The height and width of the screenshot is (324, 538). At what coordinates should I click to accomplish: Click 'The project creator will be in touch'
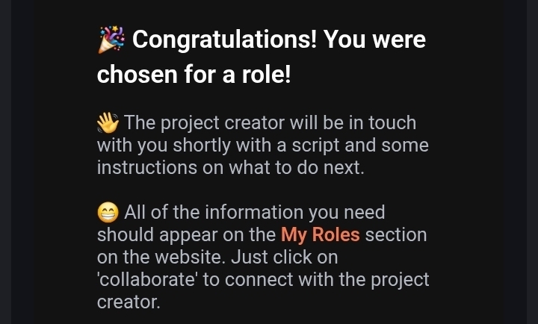pos(270,122)
